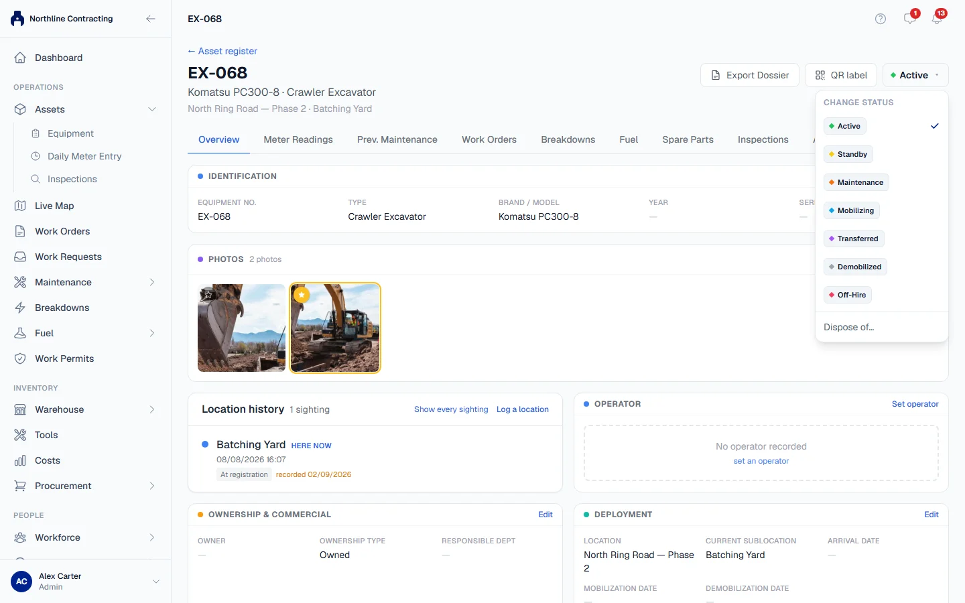The height and width of the screenshot is (603, 965).
Task: Select the Standby status option
Action: [x=848, y=154]
